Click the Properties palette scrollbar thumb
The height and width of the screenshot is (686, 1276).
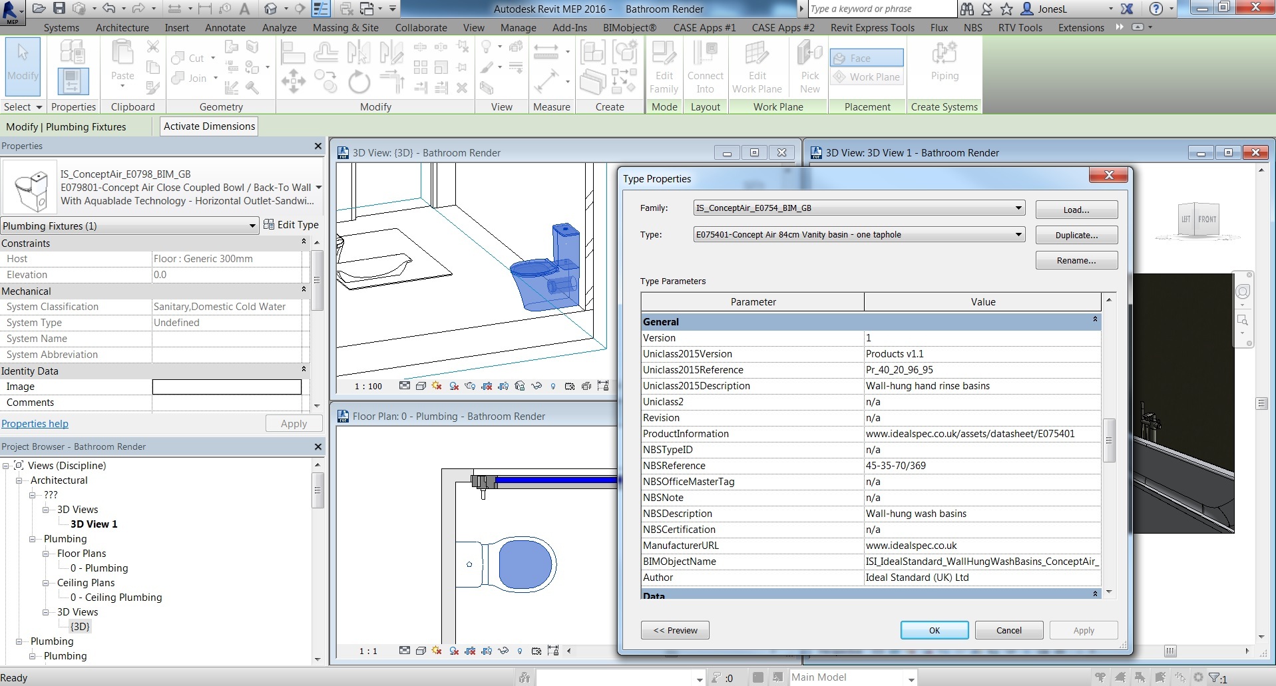point(318,280)
